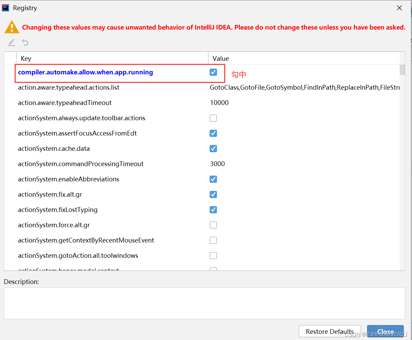Screen dimensions: 412x340
Task: Sort by the Key column header
Action: 112,58
